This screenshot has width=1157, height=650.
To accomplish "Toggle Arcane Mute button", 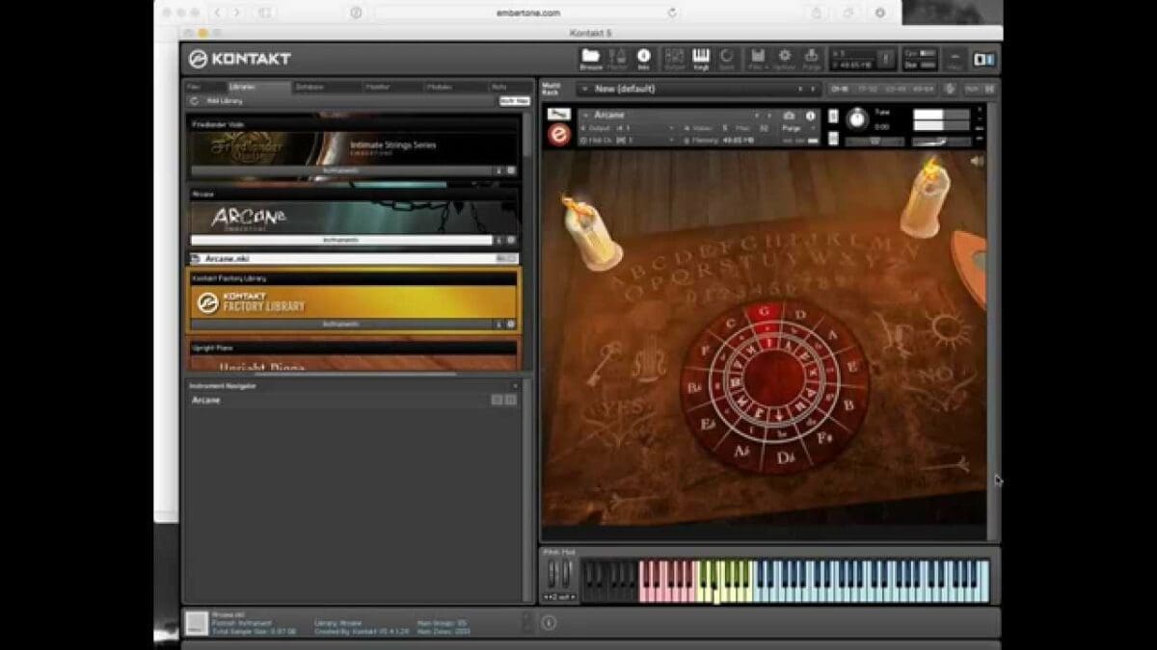I will pos(833,137).
